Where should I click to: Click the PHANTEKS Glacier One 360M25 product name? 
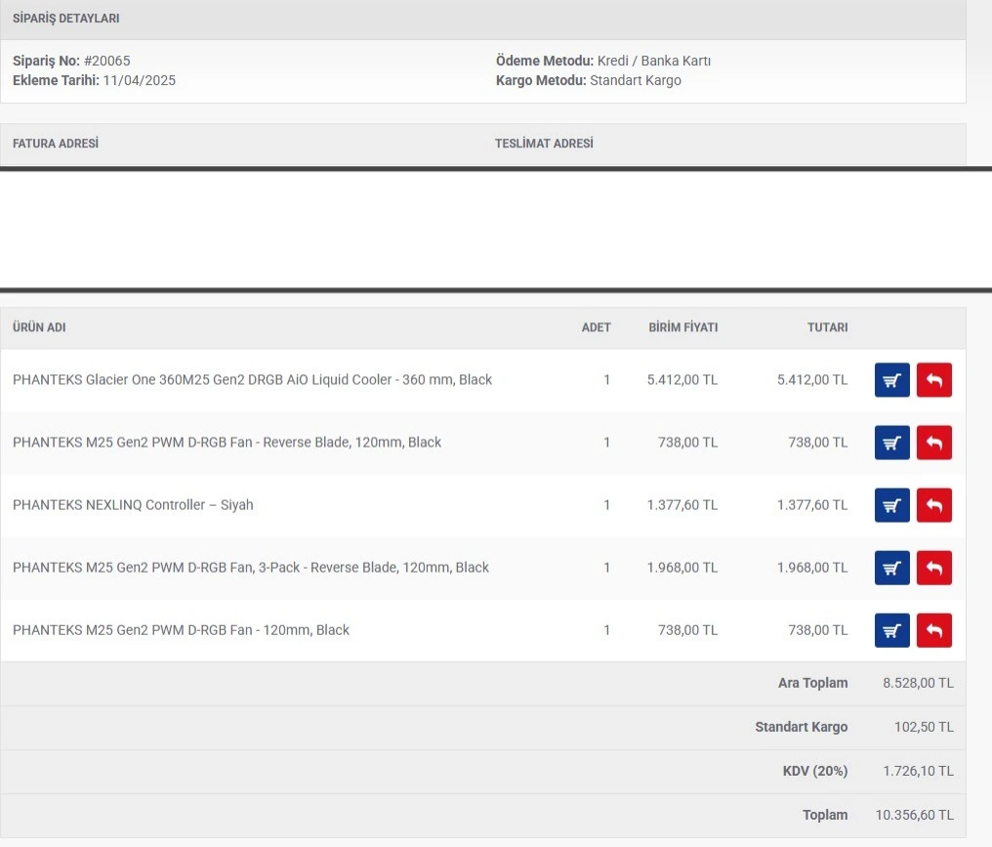tap(253, 380)
